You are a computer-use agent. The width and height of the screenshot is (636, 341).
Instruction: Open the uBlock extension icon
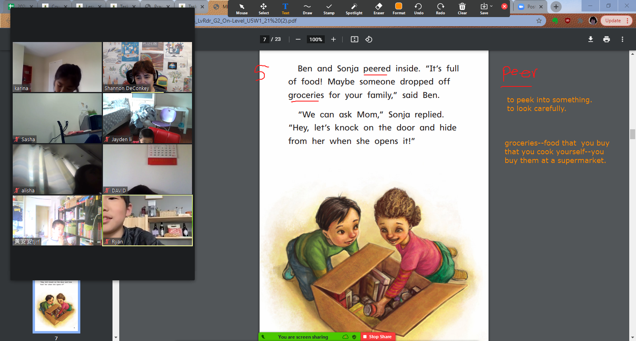coord(568,21)
